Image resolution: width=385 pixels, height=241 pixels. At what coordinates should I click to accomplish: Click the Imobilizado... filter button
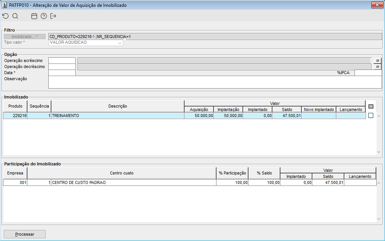pos(25,36)
